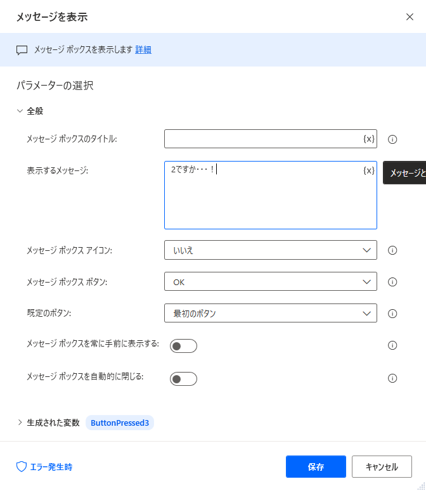Enable メッセージ ボックスを自動的に閉じる switch
Image resolution: width=426 pixels, height=491 pixels.
[184, 379]
